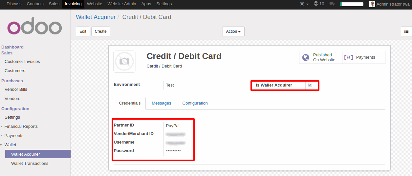Switch to the Configuration tab
This screenshot has width=412, height=176.
[x=195, y=103]
